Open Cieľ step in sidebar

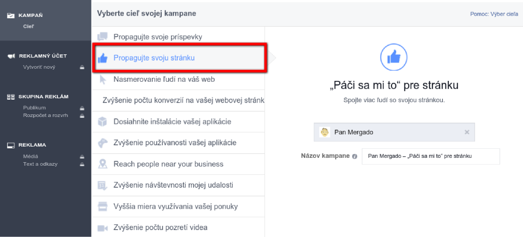(x=28, y=26)
